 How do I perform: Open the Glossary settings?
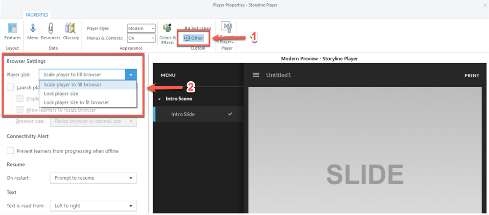point(71,31)
